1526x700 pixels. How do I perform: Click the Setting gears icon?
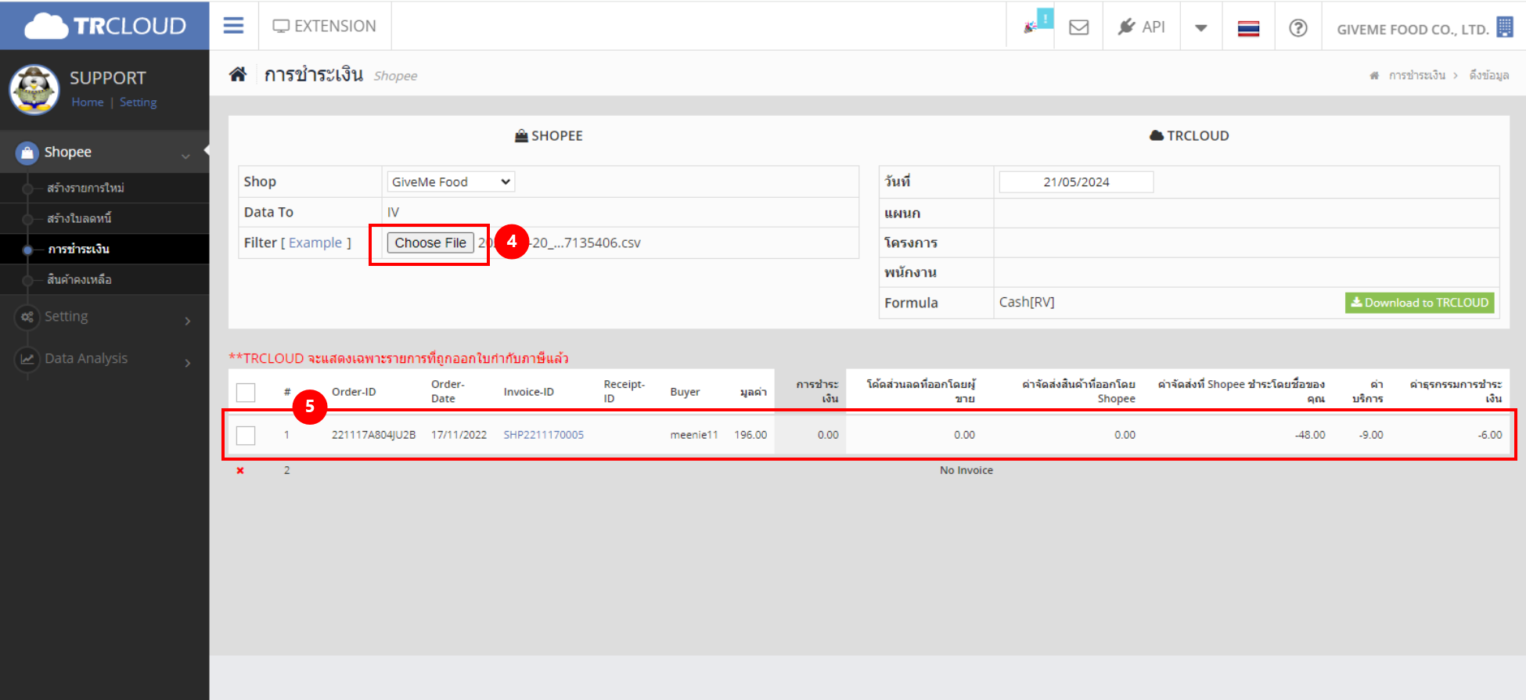point(27,317)
